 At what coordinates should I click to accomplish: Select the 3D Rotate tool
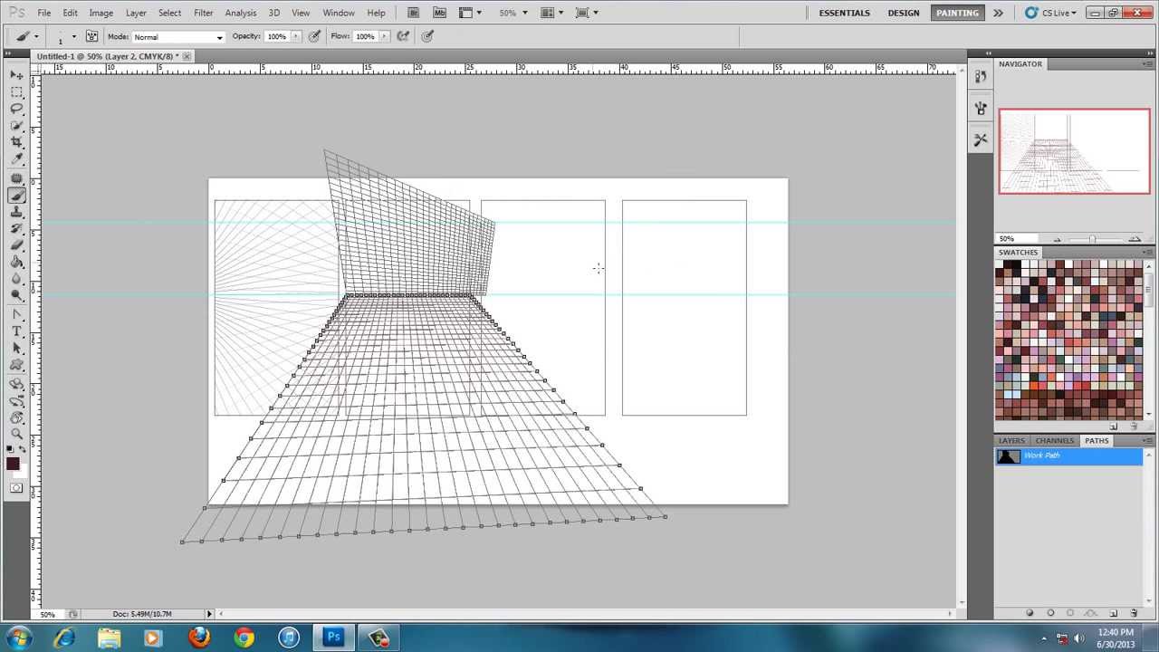pos(16,385)
